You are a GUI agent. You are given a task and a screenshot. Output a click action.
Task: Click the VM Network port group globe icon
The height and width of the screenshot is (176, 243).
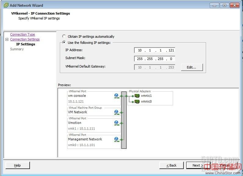pos(116,112)
